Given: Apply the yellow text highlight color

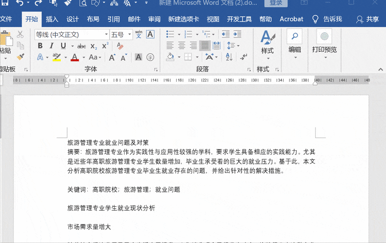Looking at the screenshot, I should [56, 57].
